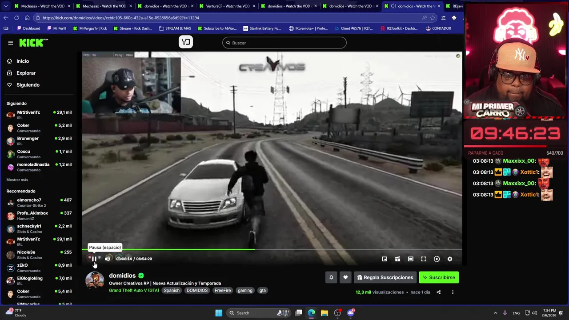Image resolution: width=569 pixels, height=320 pixels.
Task: Select the gta tag
Action: click(x=263, y=290)
